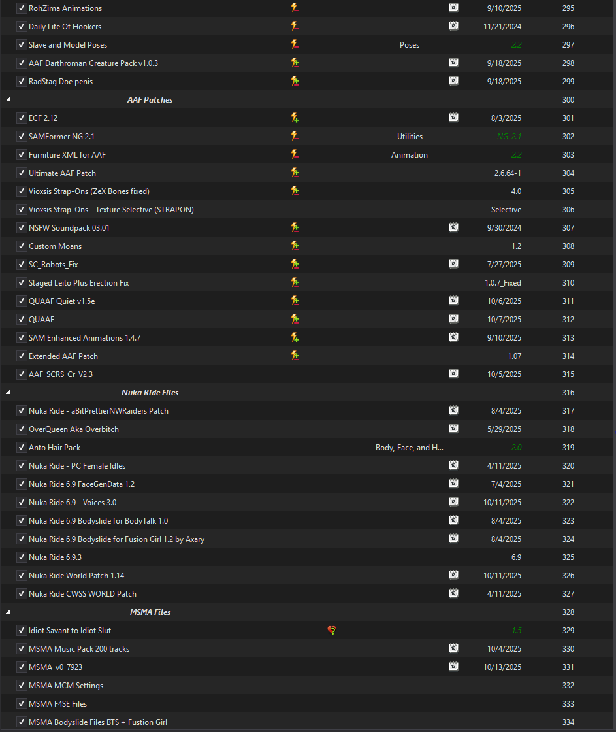
Task: Toggle the exact QUAAF mod checkbox
Action: click(21, 320)
